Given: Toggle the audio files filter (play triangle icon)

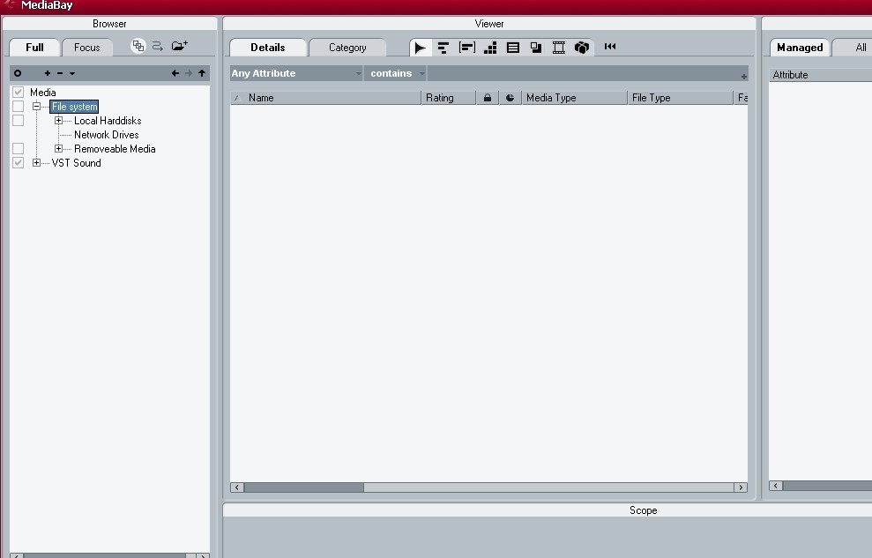Looking at the screenshot, I should (421, 48).
